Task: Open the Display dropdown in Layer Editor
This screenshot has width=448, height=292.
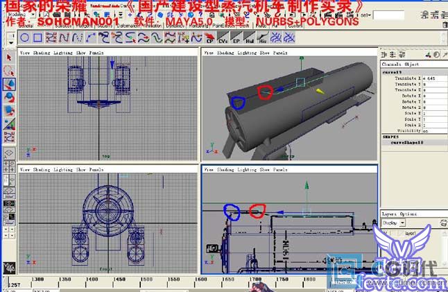Action: coord(394,223)
